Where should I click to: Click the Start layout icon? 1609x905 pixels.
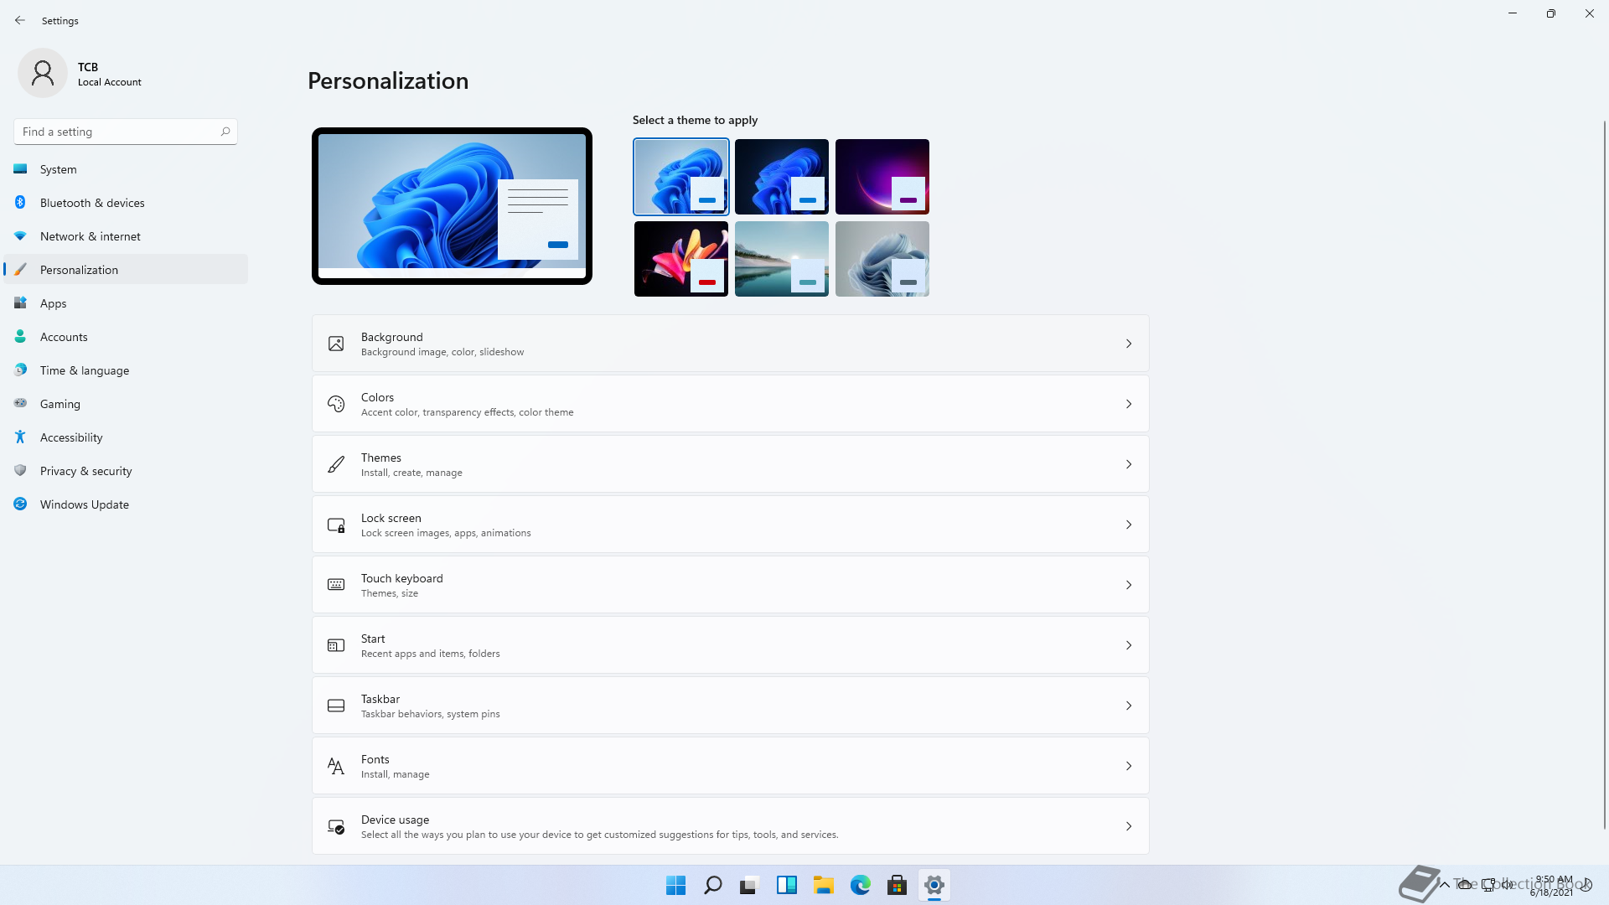pos(336,645)
